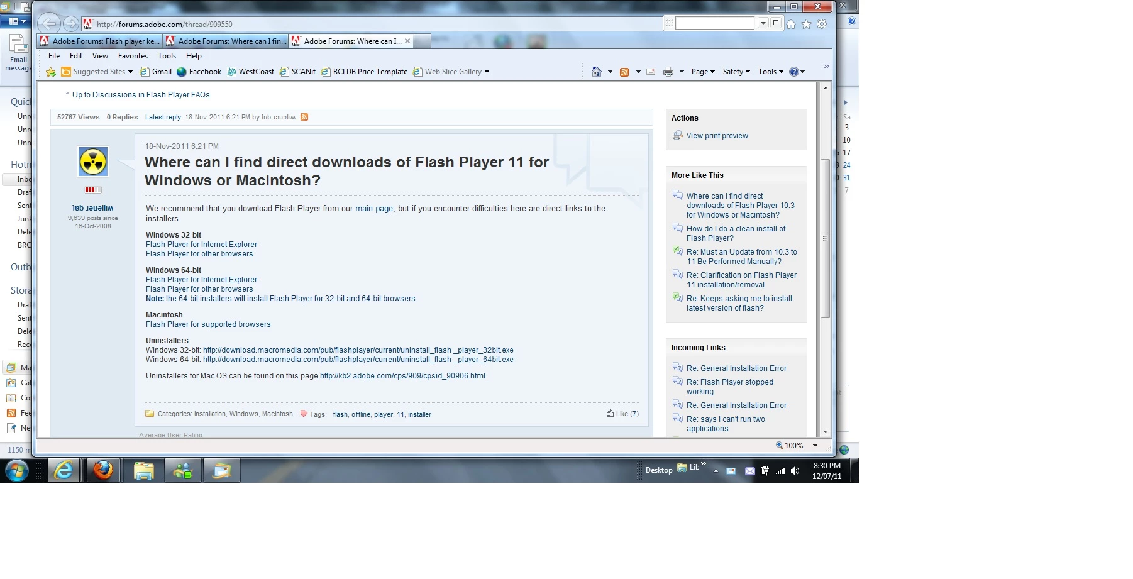Open the Print dropdown arrow

[x=682, y=72]
